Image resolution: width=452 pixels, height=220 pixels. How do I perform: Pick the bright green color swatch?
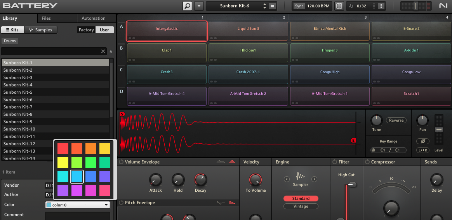[91, 163]
